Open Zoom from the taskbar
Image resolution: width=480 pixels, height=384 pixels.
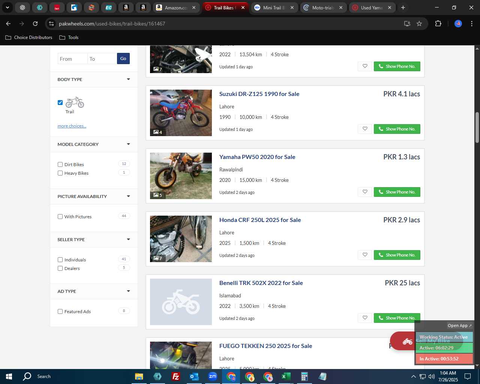tap(213, 376)
